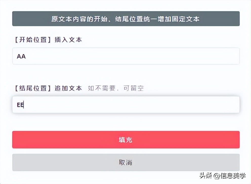Place cursor before AA in start field
Screen dimensions: 251x184
click(16, 56)
